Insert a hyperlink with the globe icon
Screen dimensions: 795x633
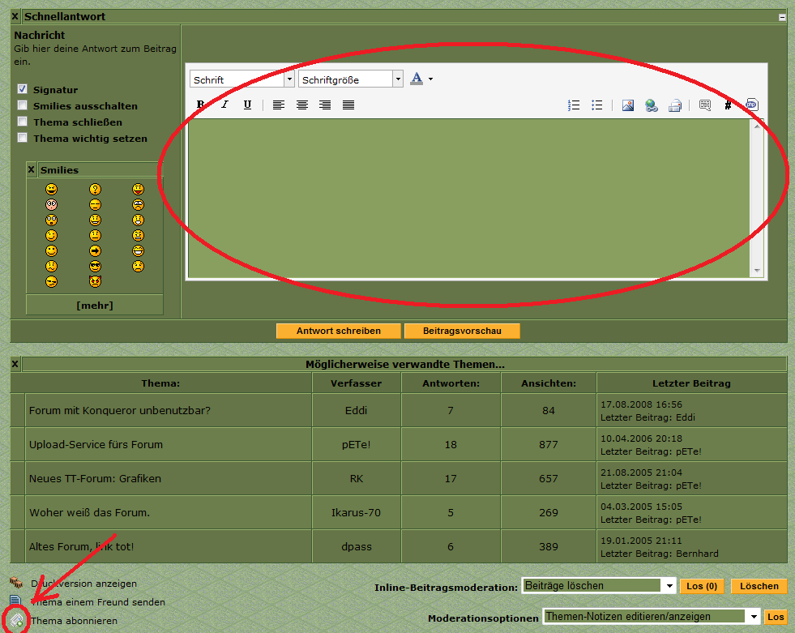tap(651, 105)
